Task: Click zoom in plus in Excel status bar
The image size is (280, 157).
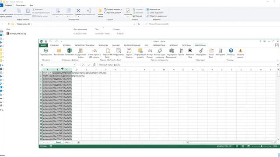Action: (270, 146)
